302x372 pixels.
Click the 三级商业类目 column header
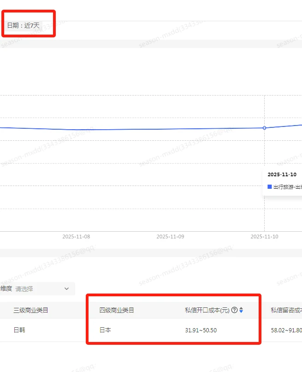[x=31, y=310]
